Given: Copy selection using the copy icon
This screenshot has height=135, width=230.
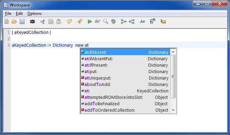Looking at the screenshot, I should point(51,22).
